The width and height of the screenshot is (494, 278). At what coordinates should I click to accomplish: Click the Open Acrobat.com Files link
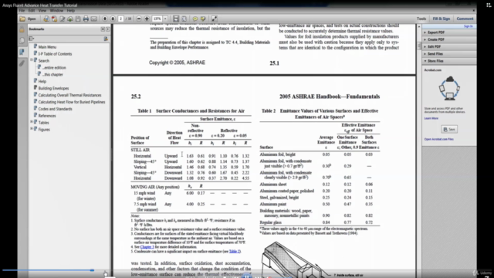pyautogui.click(x=439, y=139)
